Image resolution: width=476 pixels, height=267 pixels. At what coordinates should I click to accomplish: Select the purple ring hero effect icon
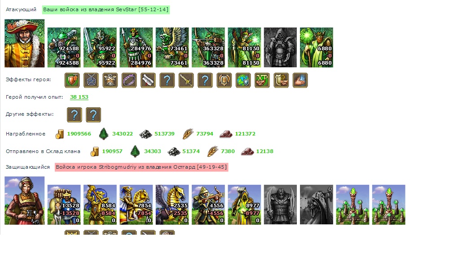pos(129,80)
